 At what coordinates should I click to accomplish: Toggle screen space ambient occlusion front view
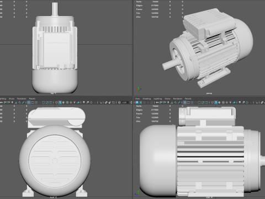tap(84, 102)
